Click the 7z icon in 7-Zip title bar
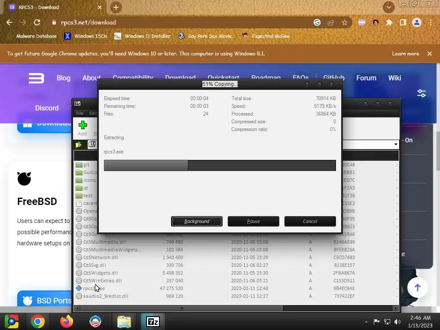Image resolution: width=440 pixels, height=330 pixels. click(77, 104)
